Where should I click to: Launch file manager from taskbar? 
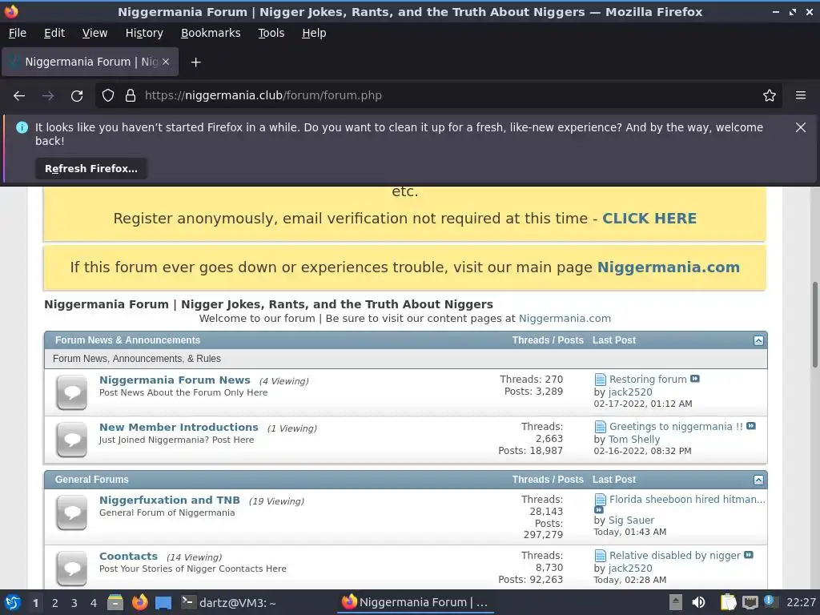coord(115,602)
